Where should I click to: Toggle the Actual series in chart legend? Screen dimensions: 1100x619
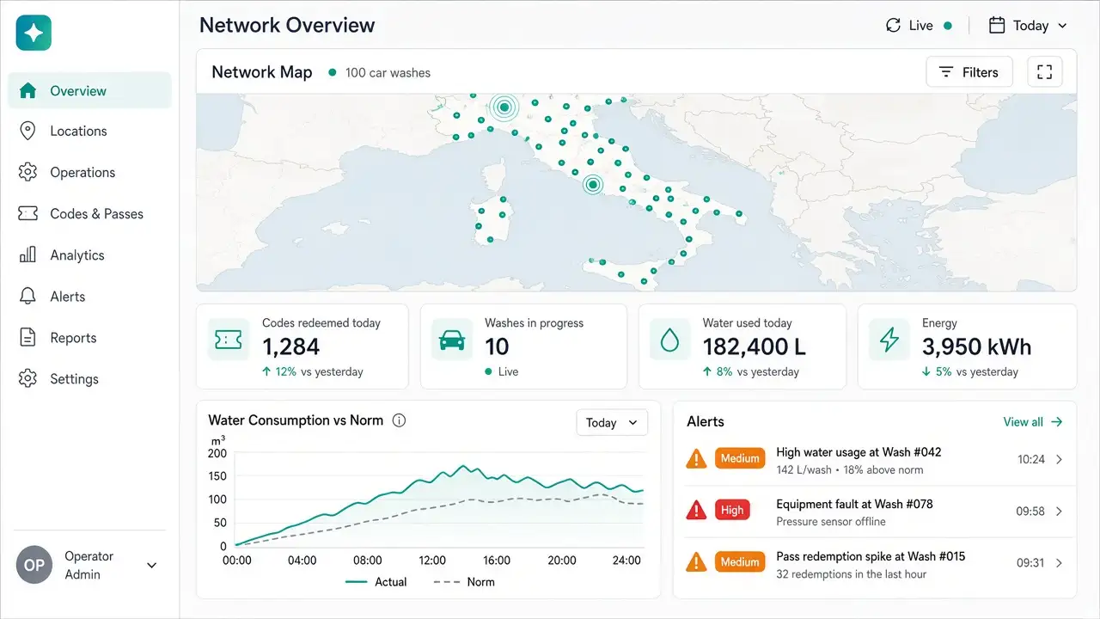(x=376, y=582)
